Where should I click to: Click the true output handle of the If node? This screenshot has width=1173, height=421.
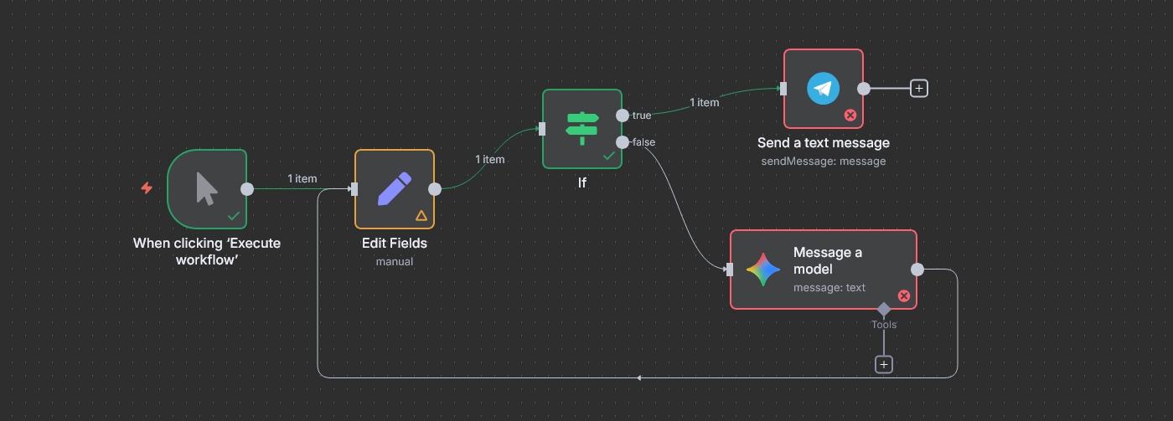(622, 115)
